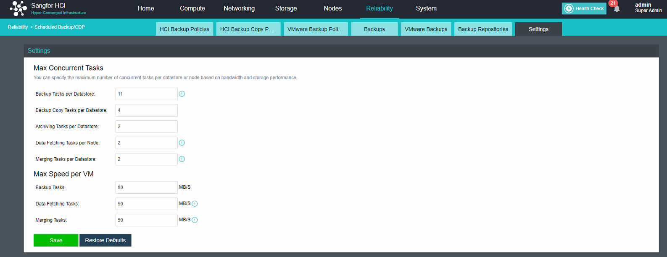Click the Sangfor HCI logo icon

click(x=18, y=8)
